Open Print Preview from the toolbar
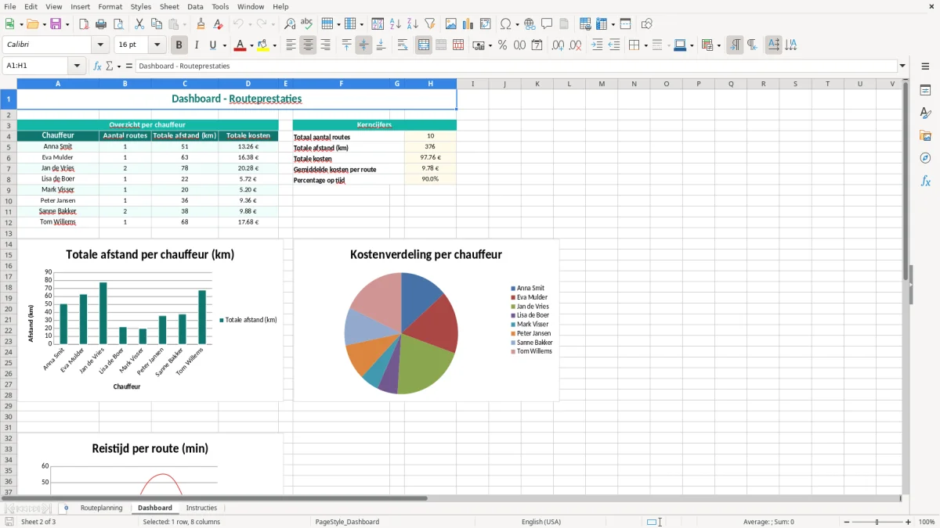Image resolution: width=940 pixels, height=528 pixels. pyautogui.click(x=117, y=24)
